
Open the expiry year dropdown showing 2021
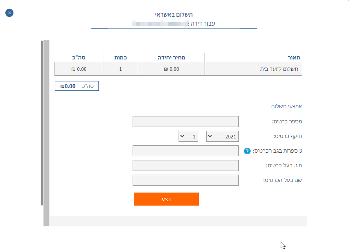click(222, 136)
